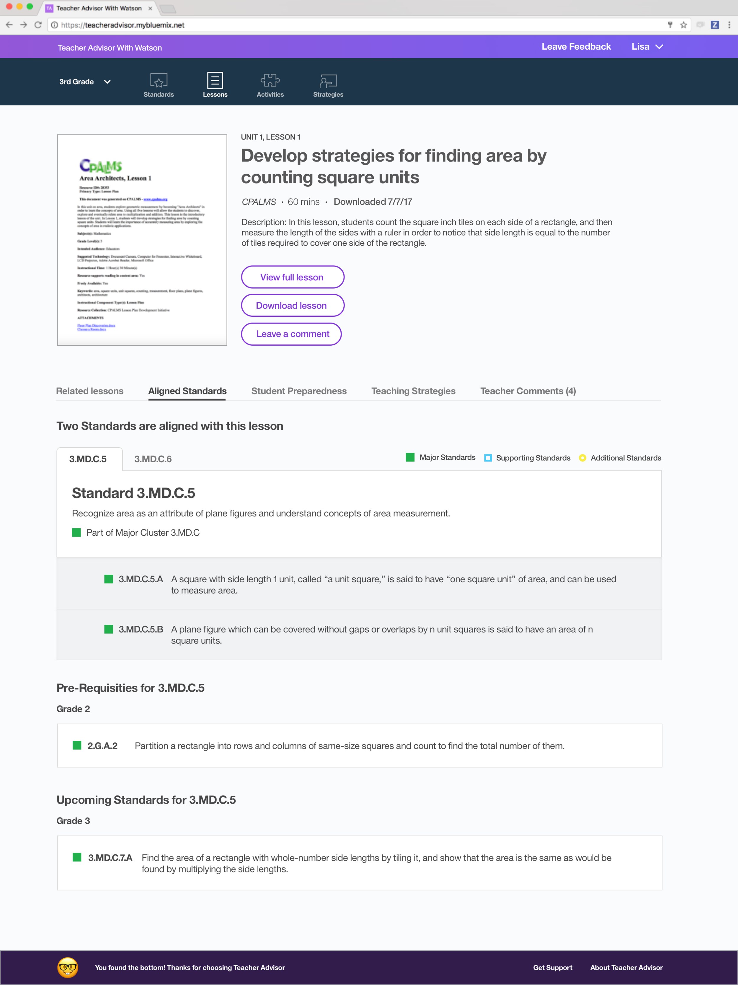Switch to the 3.MD.C.6 standard tab

153,459
